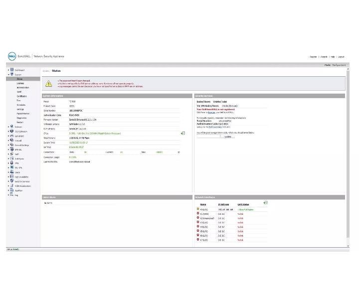Viewport: 359px width, 299px height.
Task: Click the Firewall Settings icon in the sidebar
Action: (12, 145)
